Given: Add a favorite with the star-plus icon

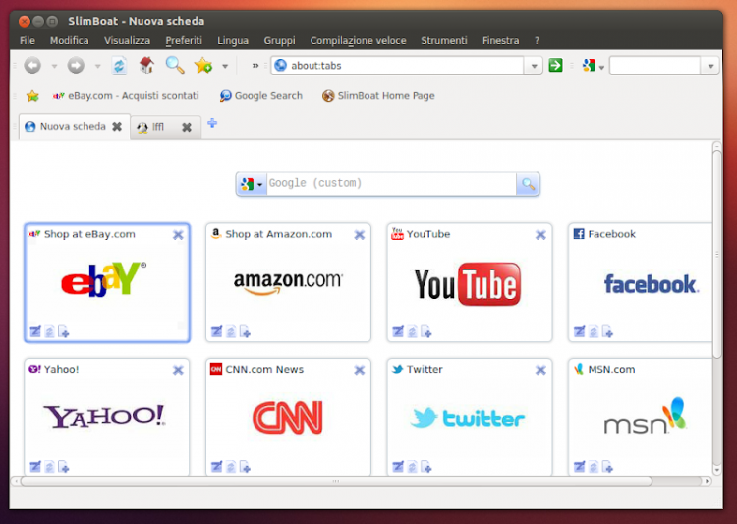Looking at the screenshot, I should coord(203,66).
